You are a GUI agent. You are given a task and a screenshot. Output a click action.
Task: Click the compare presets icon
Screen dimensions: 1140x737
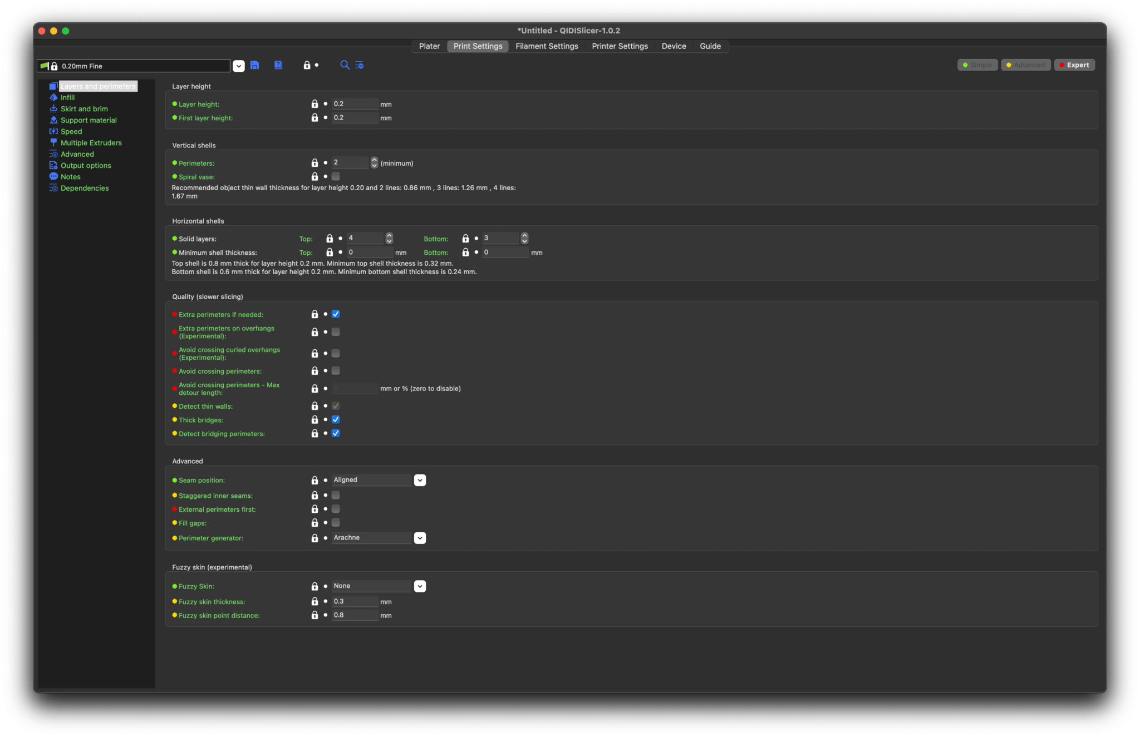pos(360,65)
